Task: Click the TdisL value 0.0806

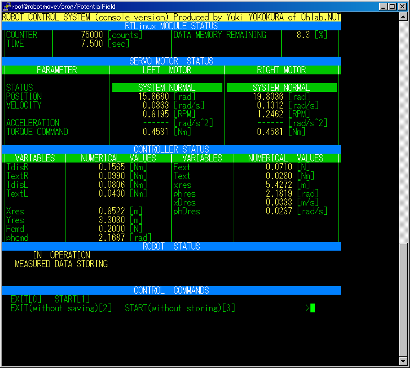Action: 112,185
